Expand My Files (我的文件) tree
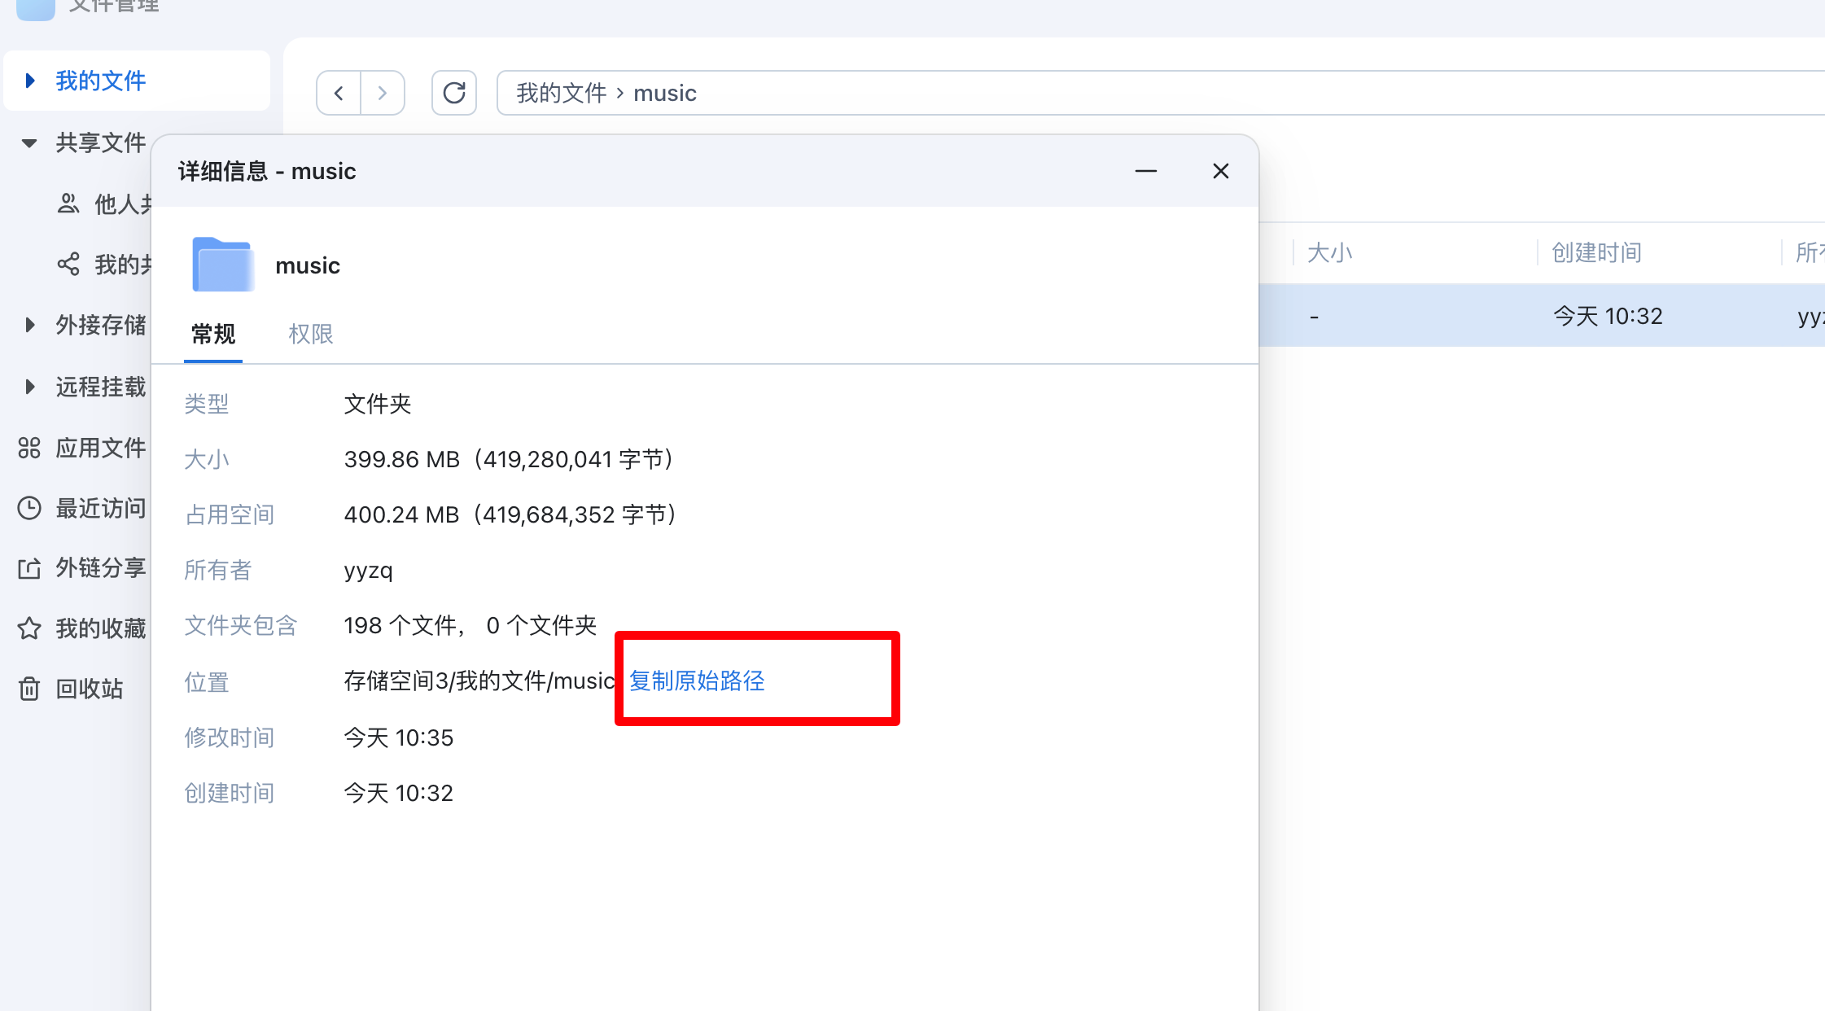The image size is (1825, 1011). (x=30, y=81)
